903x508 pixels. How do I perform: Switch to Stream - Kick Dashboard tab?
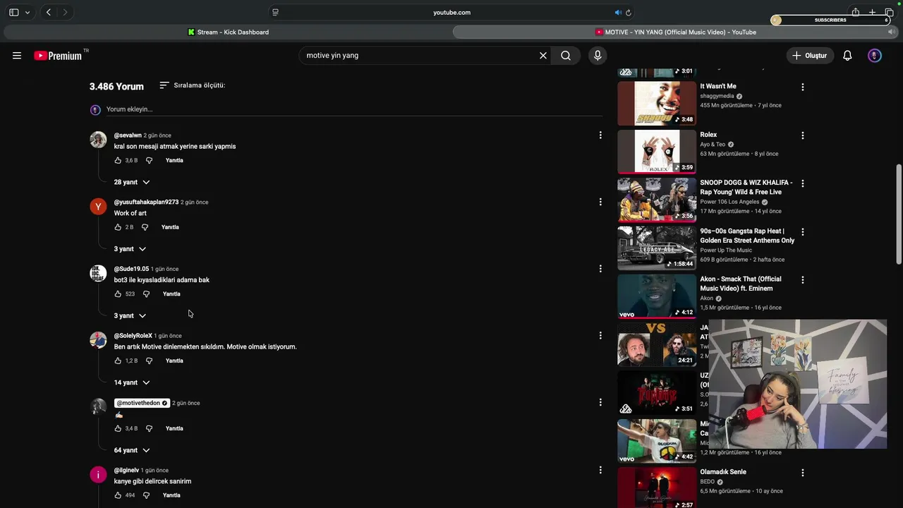coord(228,32)
